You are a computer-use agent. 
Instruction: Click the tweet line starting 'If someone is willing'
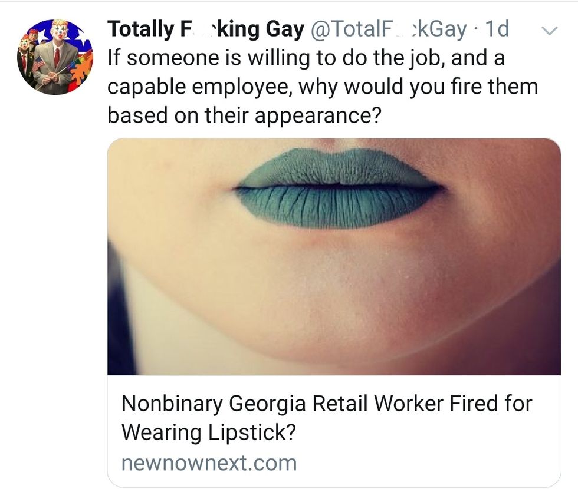coord(306,58)
